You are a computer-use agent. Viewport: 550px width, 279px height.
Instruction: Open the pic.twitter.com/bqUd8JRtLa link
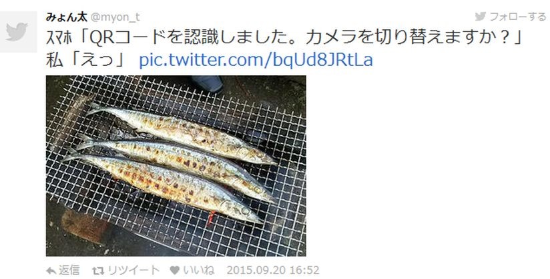tap(256, 60)
